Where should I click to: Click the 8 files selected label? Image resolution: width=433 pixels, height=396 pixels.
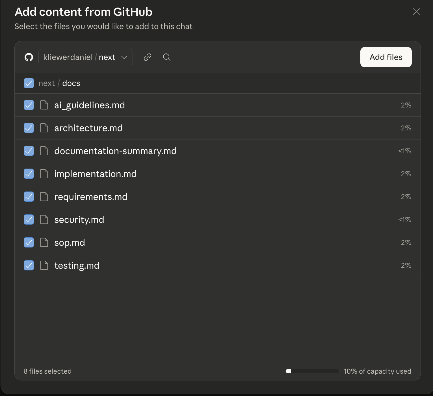pyautogui.click(x=48, y=371)
